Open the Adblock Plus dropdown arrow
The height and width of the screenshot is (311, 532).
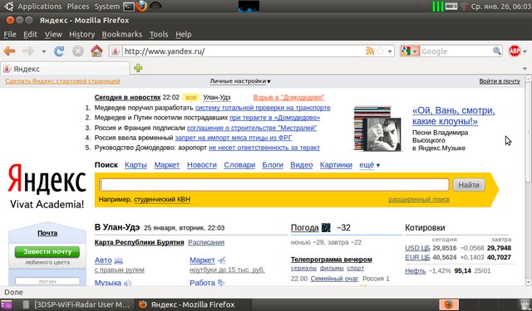525,51
